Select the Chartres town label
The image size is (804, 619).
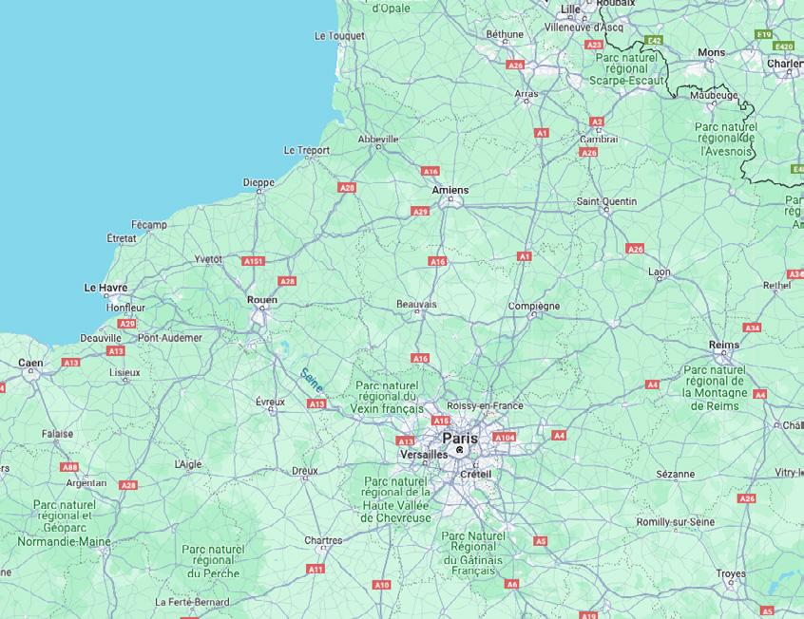pos(323,540)
